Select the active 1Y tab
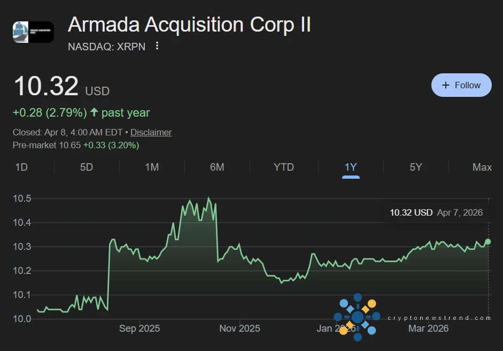The image size is (503, 351). [x=351, y=167]
